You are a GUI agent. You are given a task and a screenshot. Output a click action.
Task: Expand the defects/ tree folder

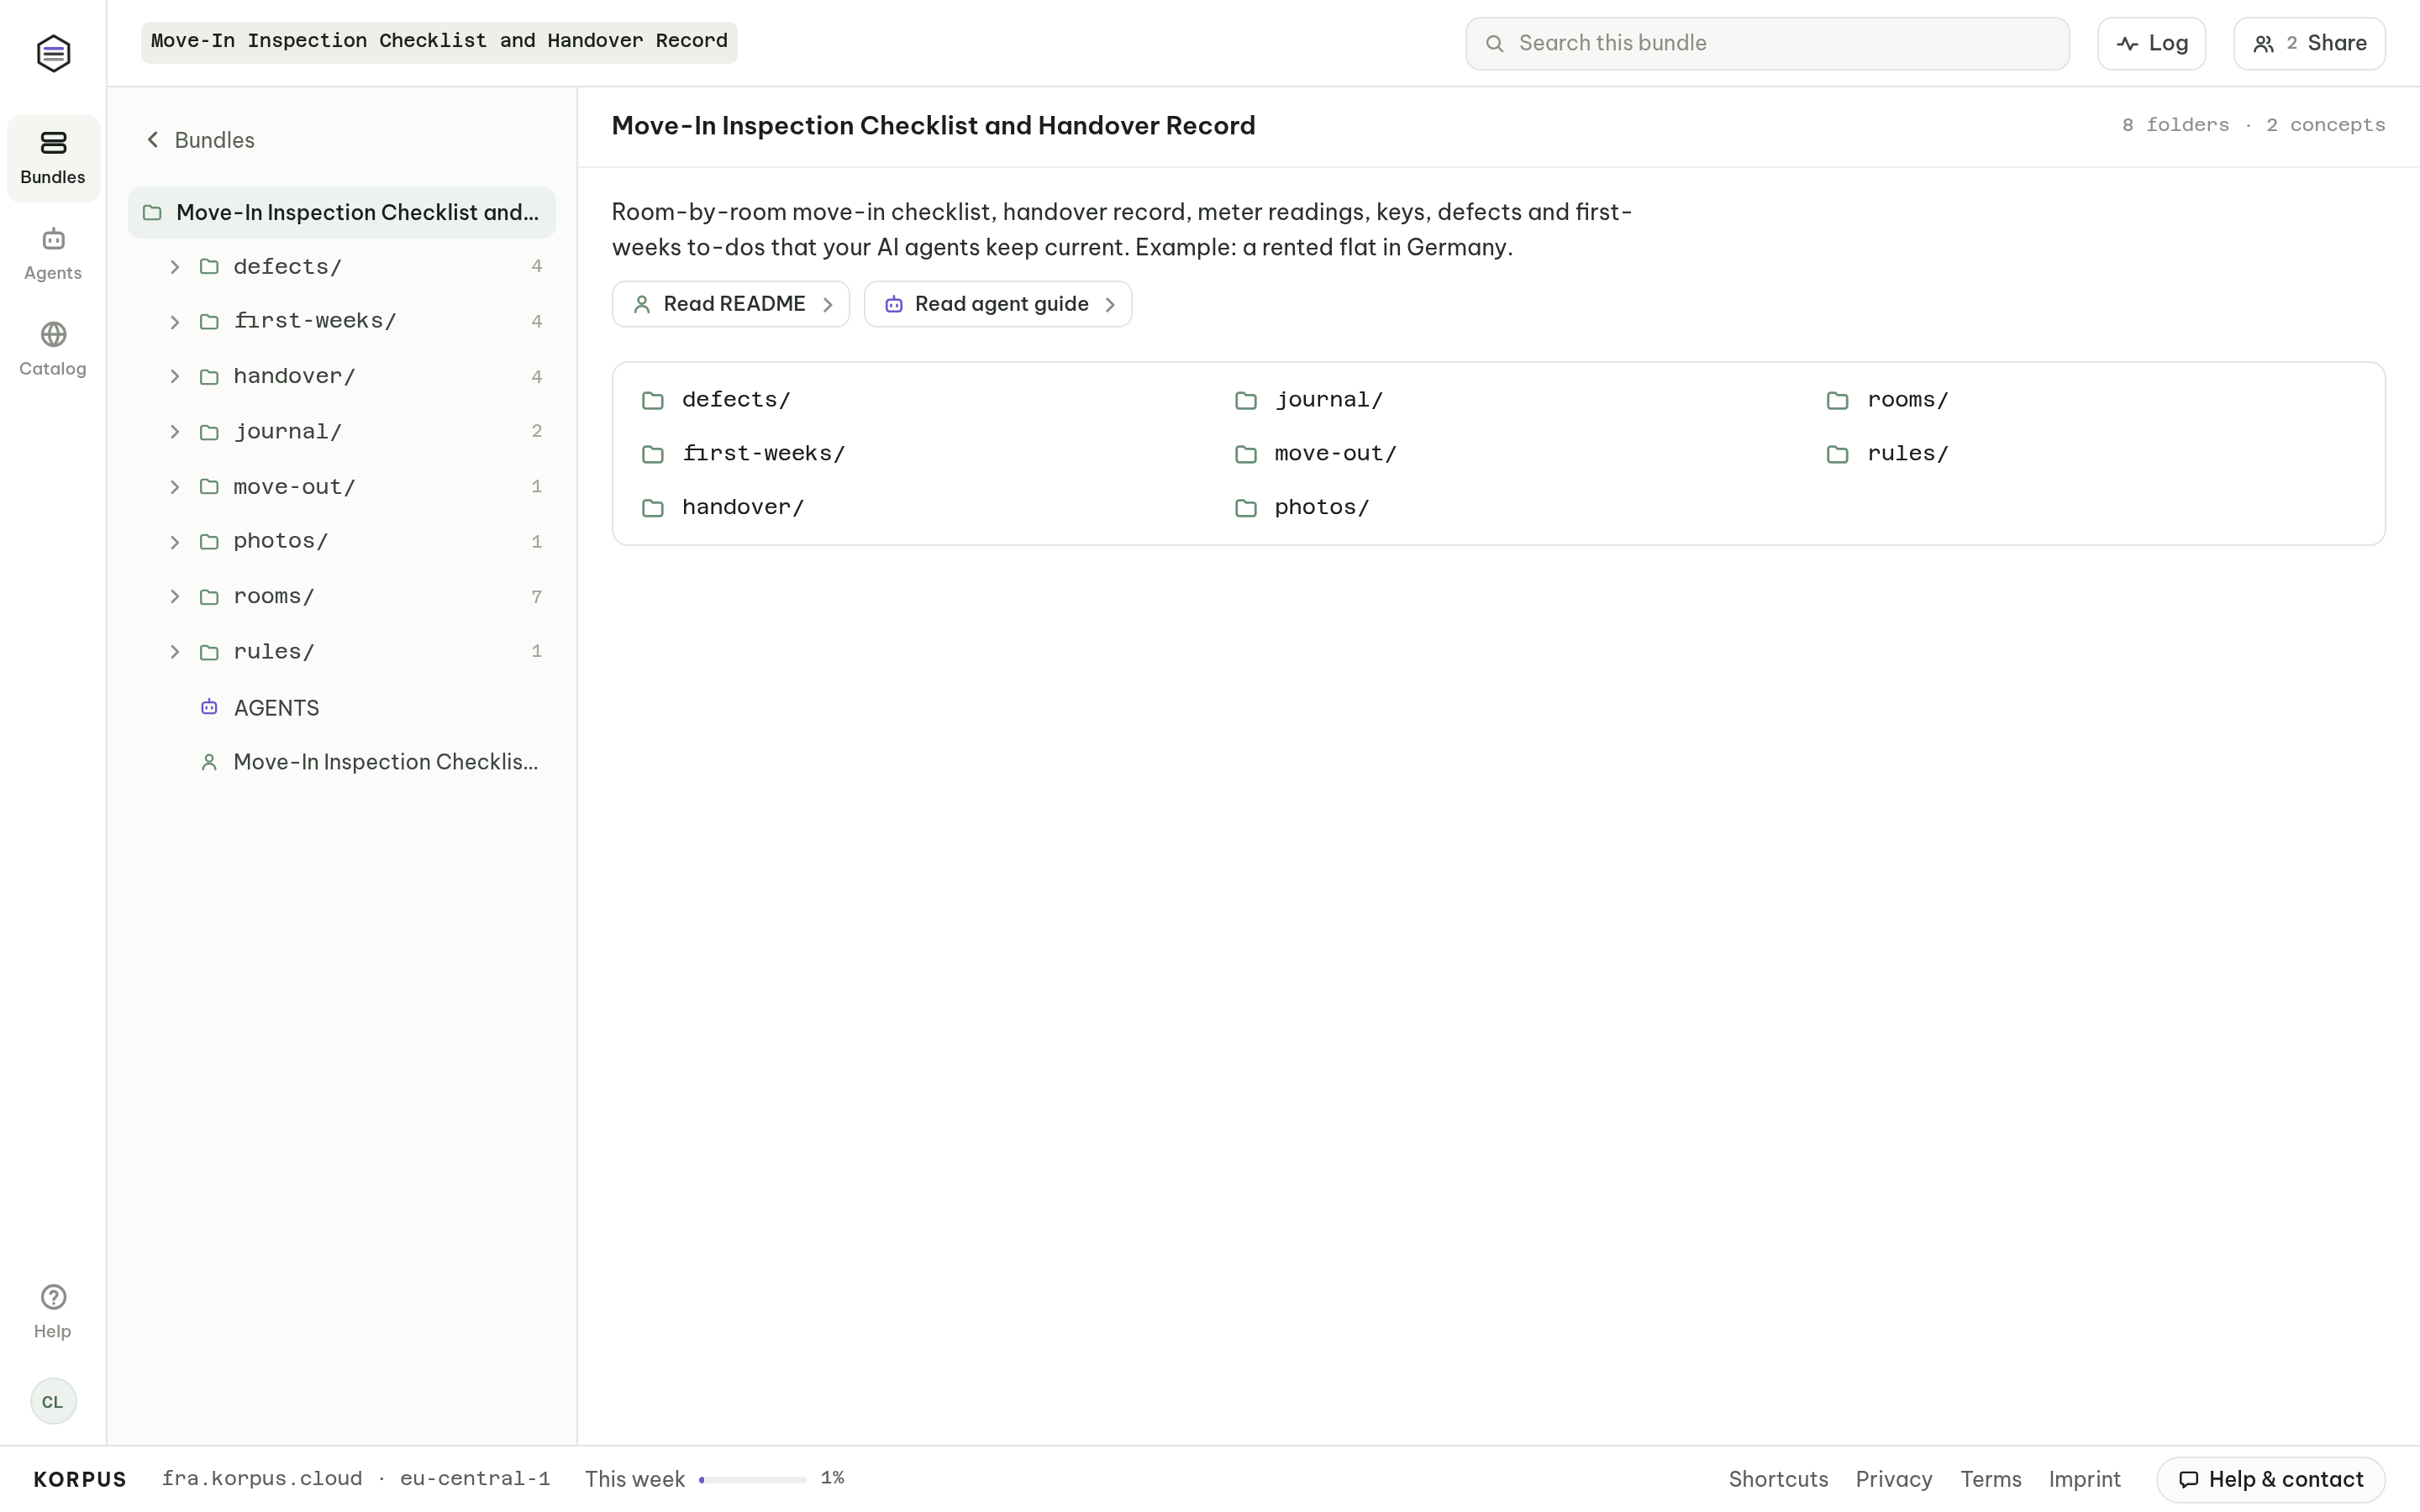[175, 267]
